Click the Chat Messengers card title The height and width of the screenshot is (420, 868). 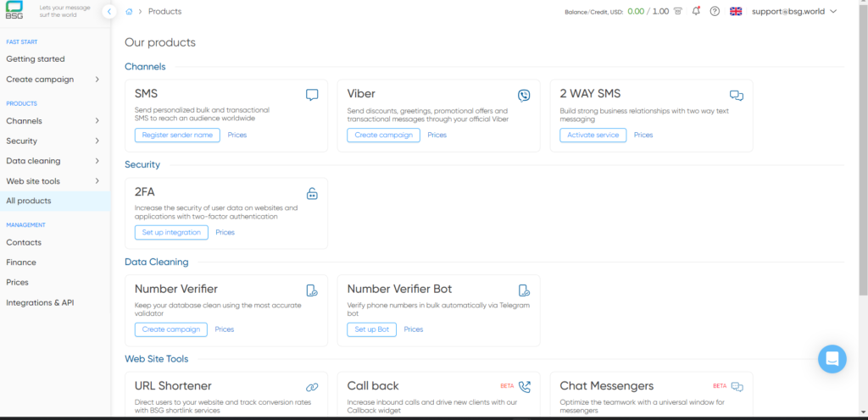[607, 386]
